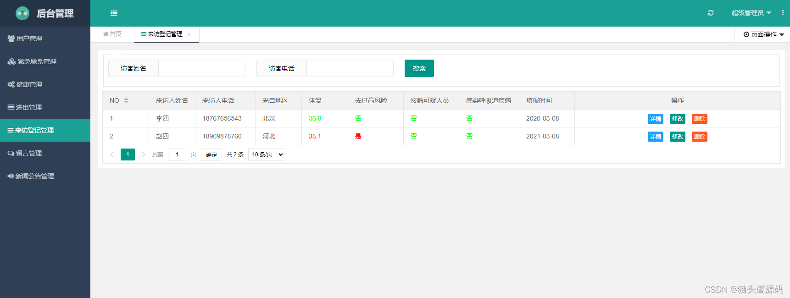Click temperature value 36.8

[315, 118]
